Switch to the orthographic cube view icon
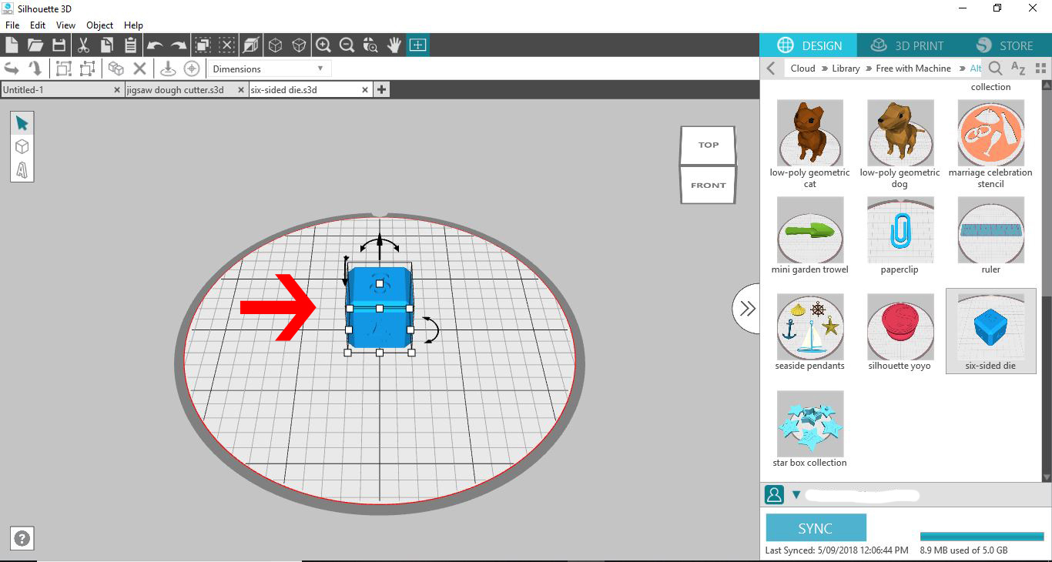 click(x=299, y=45)
